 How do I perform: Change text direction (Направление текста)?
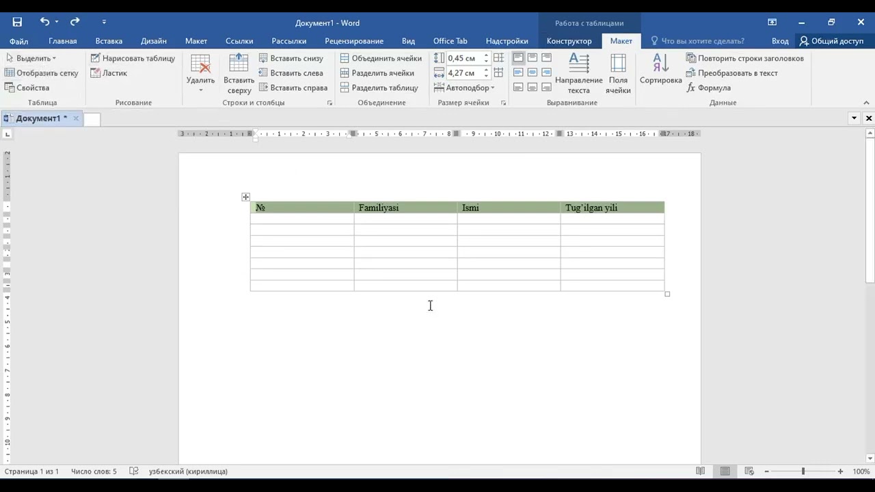pyautogui.click(x=579, y=74)
